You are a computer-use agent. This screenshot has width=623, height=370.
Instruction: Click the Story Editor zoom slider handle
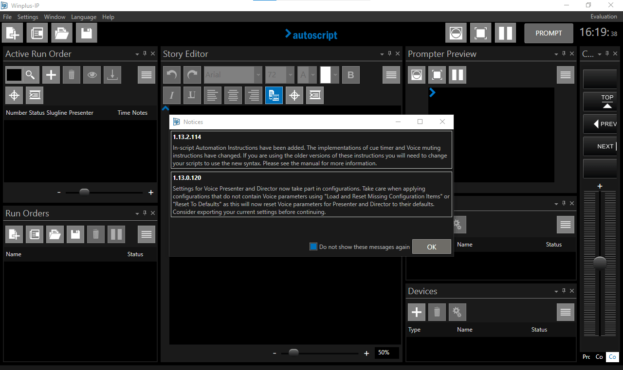pos(293,352)
